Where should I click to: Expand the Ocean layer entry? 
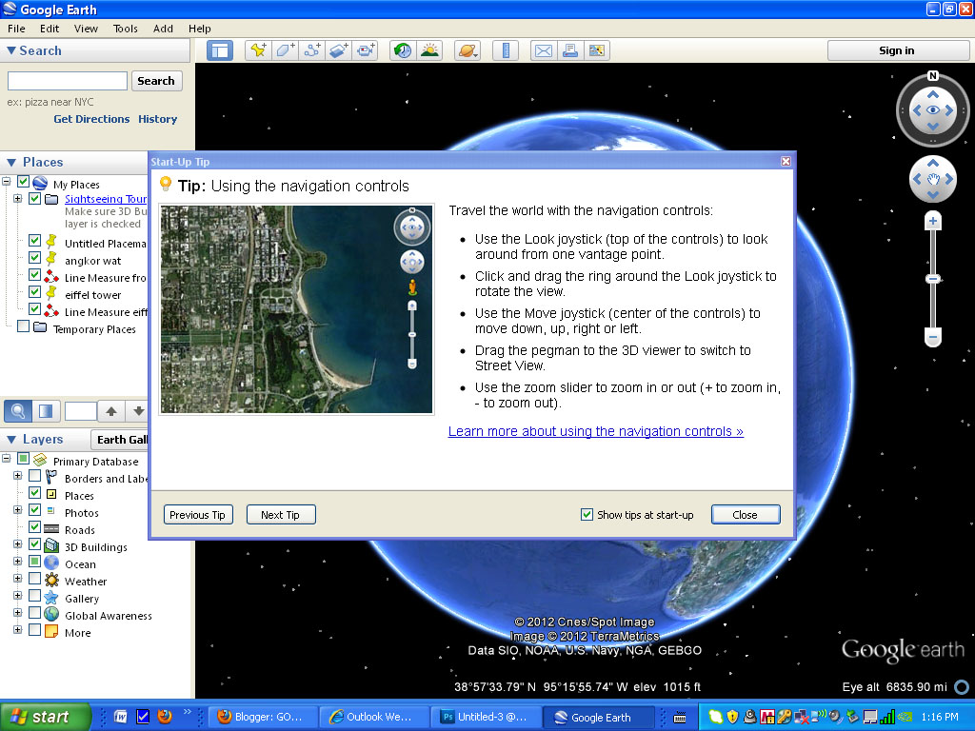(17, 563)
